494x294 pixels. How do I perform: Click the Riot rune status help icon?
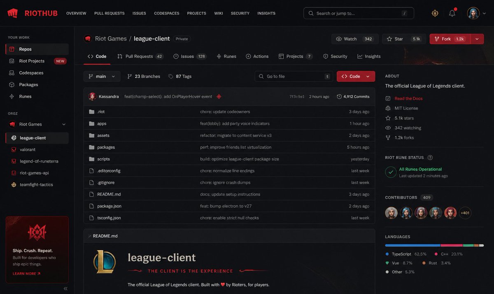point(430,158)
